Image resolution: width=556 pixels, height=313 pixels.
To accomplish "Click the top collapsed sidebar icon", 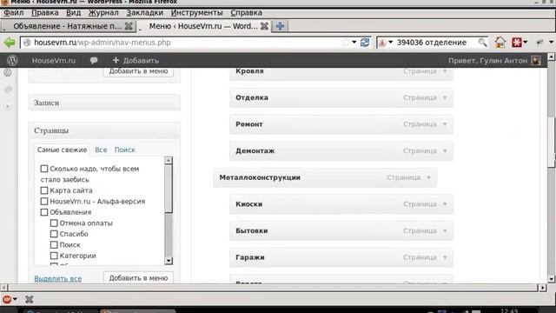I will coord(8,73).
